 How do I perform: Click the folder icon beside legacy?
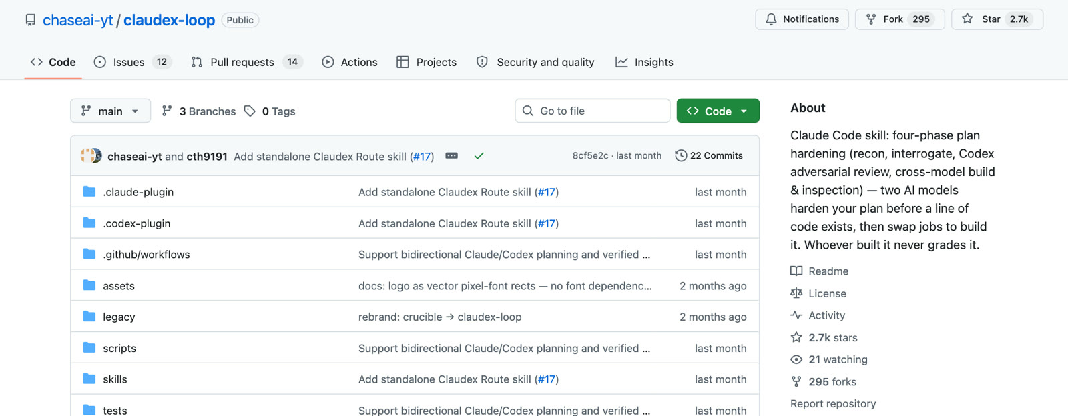(x=89, y=317)
